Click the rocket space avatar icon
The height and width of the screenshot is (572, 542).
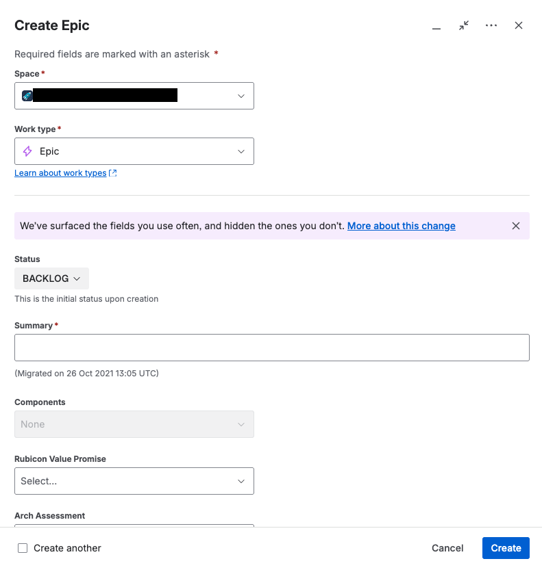click(x=27, y=96)
